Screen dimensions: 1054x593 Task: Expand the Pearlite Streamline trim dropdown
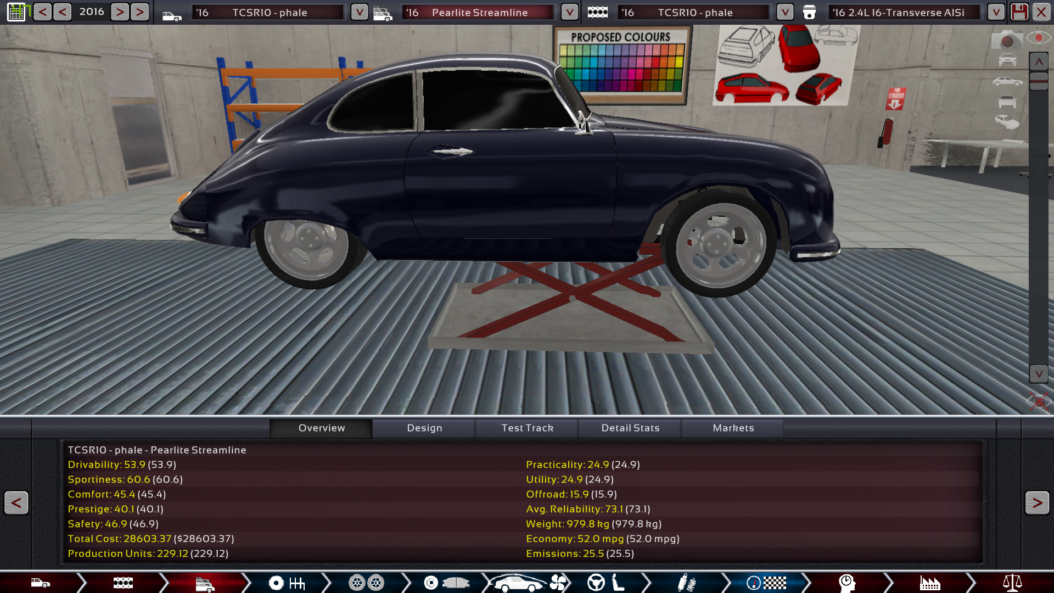click(x=569, y=12)
